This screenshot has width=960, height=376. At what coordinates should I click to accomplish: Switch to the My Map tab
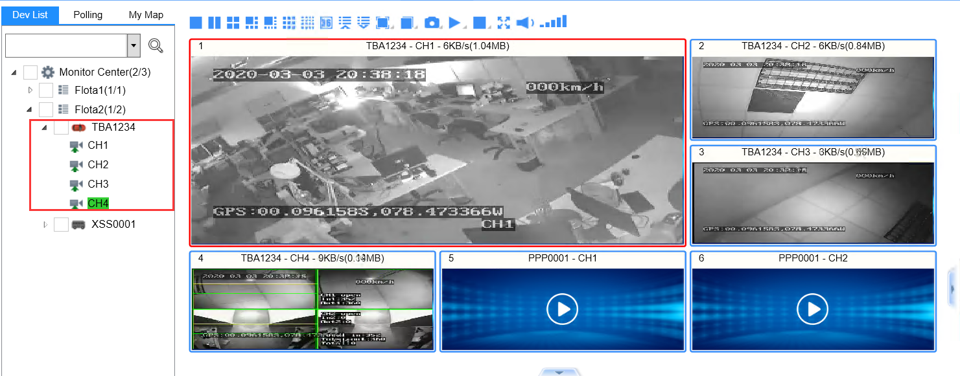[146, 15]
